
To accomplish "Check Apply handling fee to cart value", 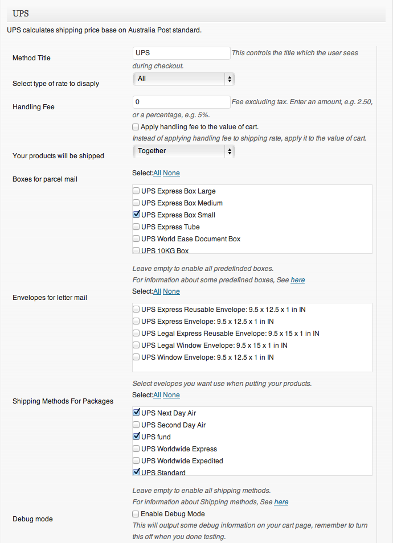I will (136, 127).
